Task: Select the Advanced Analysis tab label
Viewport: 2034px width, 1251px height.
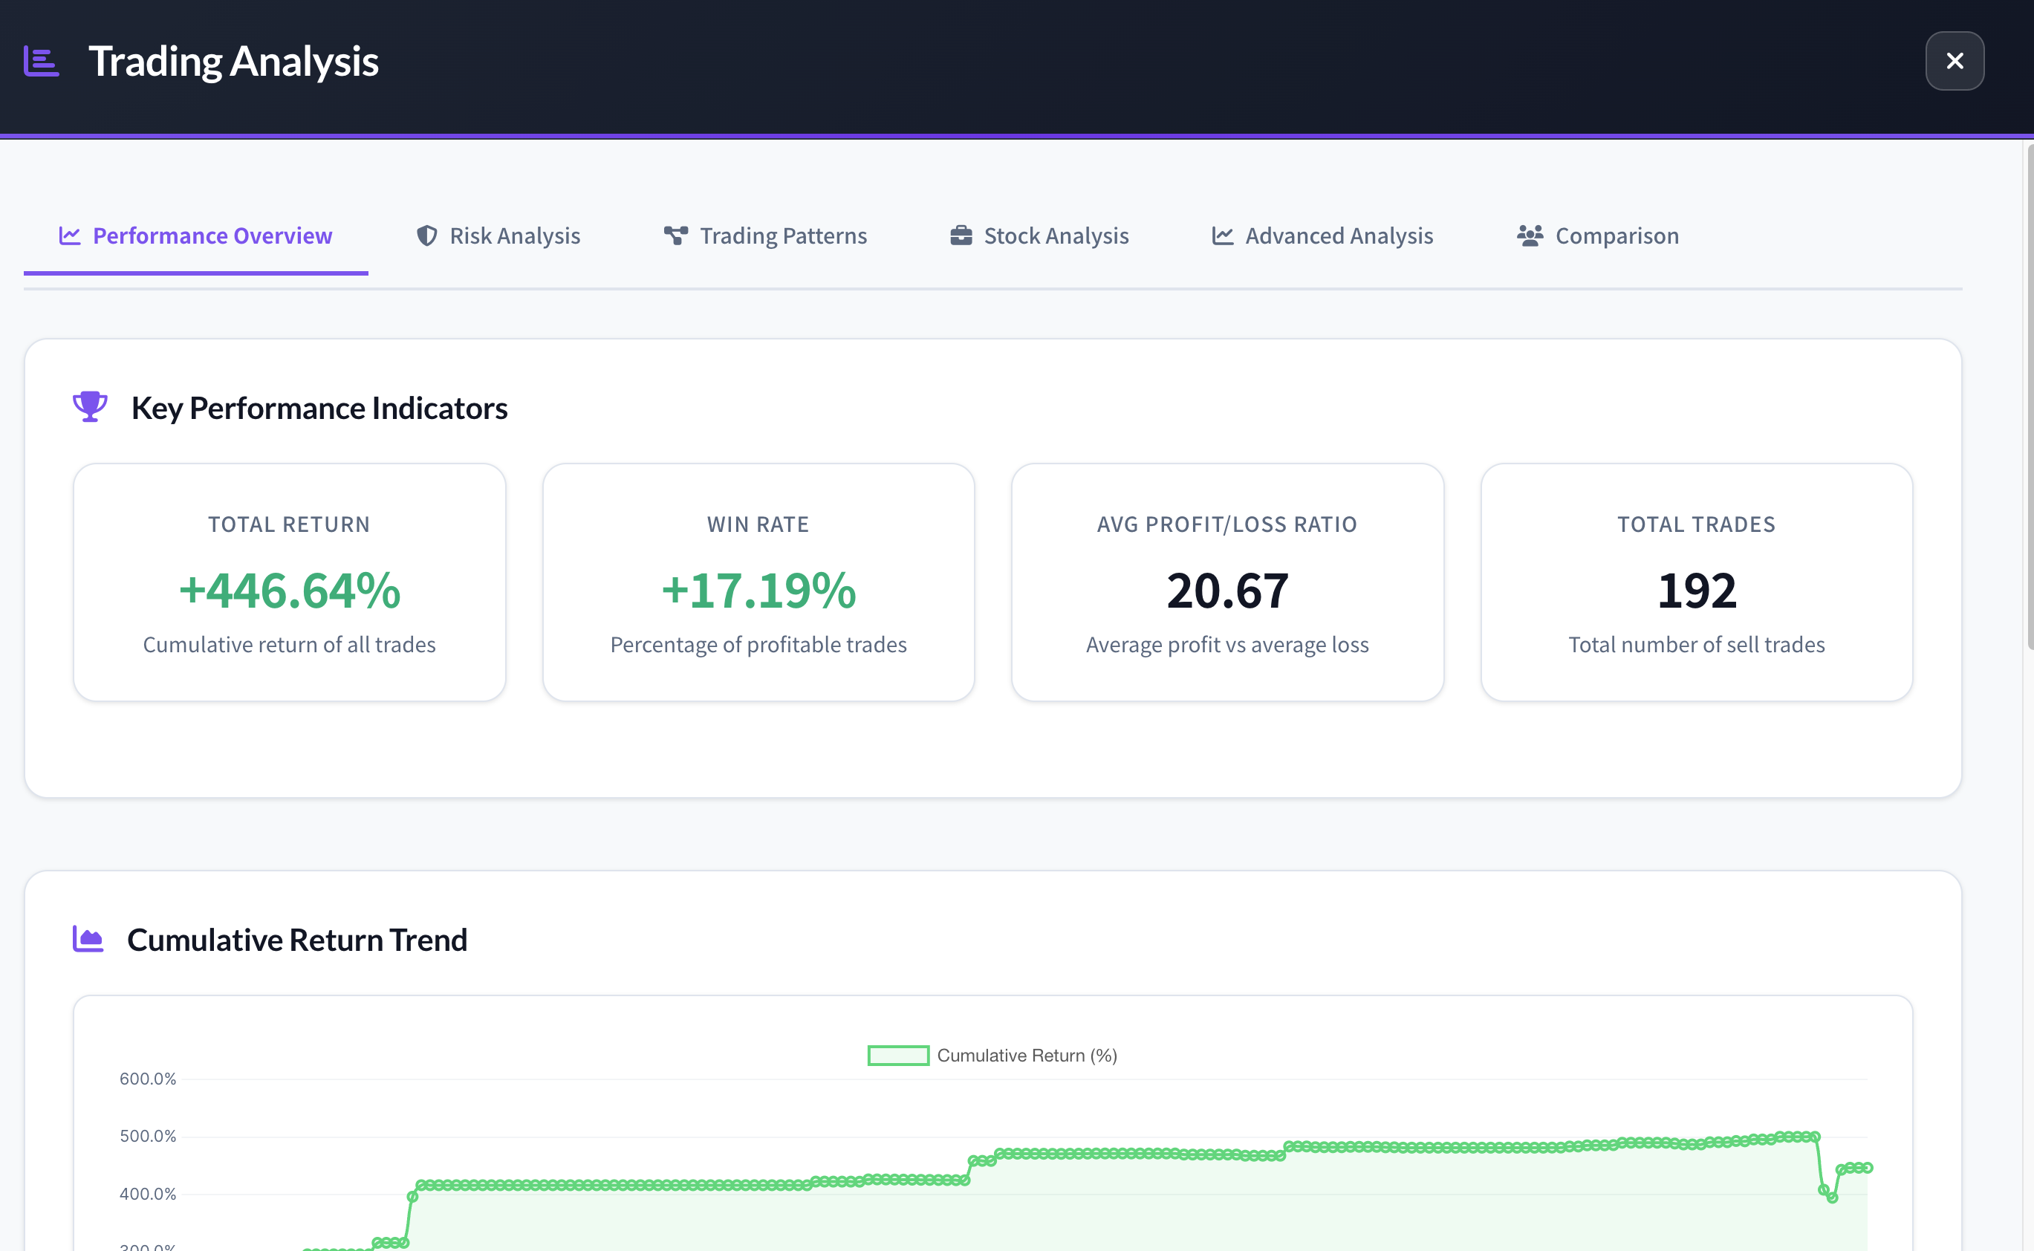Action: (1339, 237)
